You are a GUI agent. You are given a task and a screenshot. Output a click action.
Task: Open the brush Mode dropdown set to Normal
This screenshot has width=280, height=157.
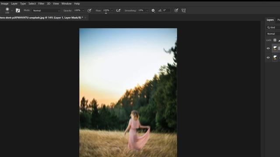click(46, 10)
